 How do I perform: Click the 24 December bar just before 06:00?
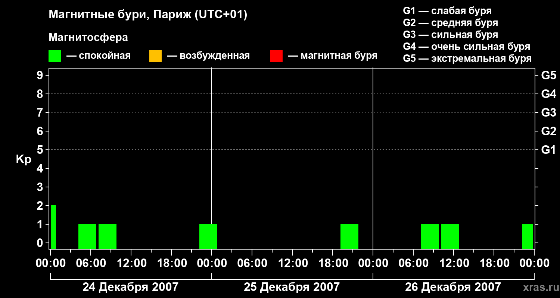pyautogui.click(x=87, y=236)
